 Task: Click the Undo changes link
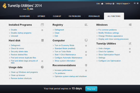(x=104, y=48)
